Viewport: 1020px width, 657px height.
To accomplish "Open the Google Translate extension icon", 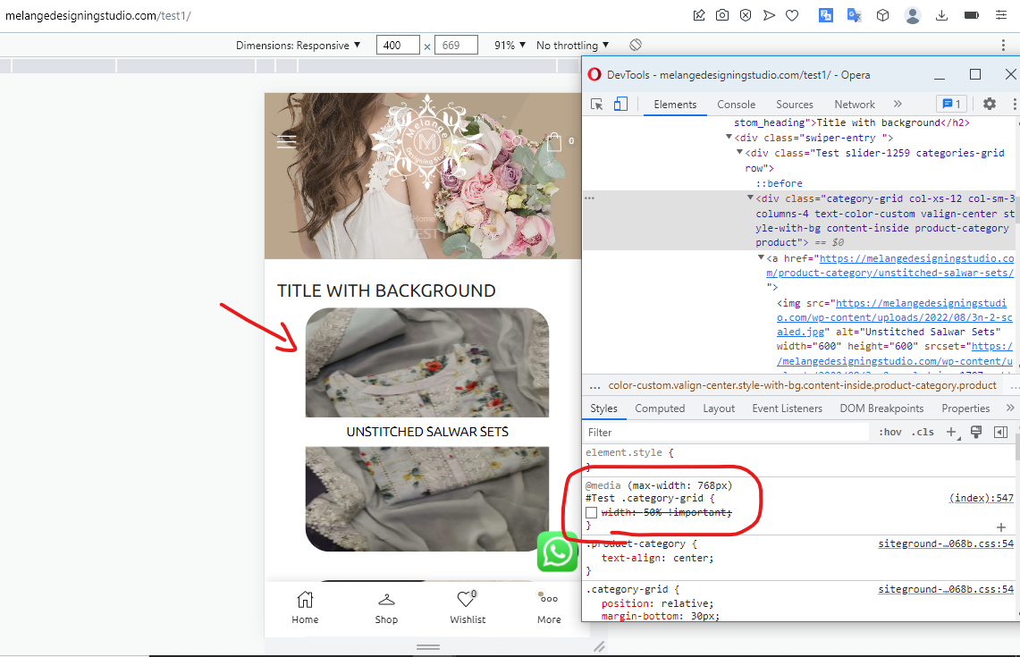I will click(x=854, y=15).
